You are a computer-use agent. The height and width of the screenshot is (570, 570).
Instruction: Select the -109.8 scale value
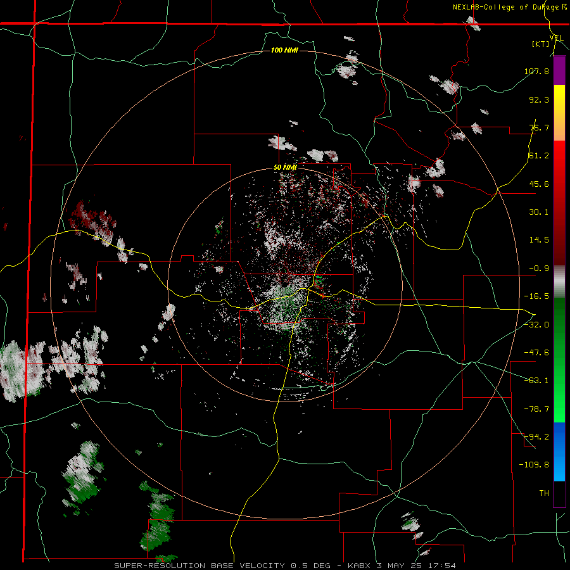pos(534,465)
